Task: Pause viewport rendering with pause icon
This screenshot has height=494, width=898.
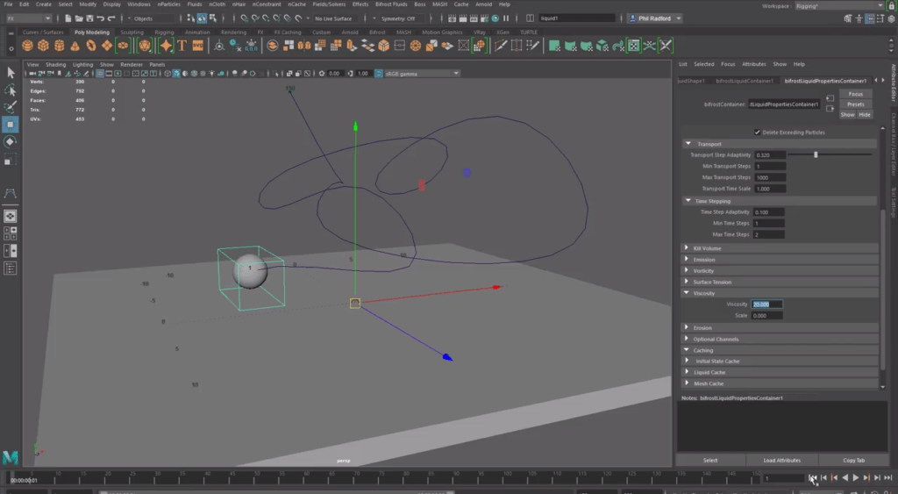Action: pyautogui.click(x=506, y=18)
